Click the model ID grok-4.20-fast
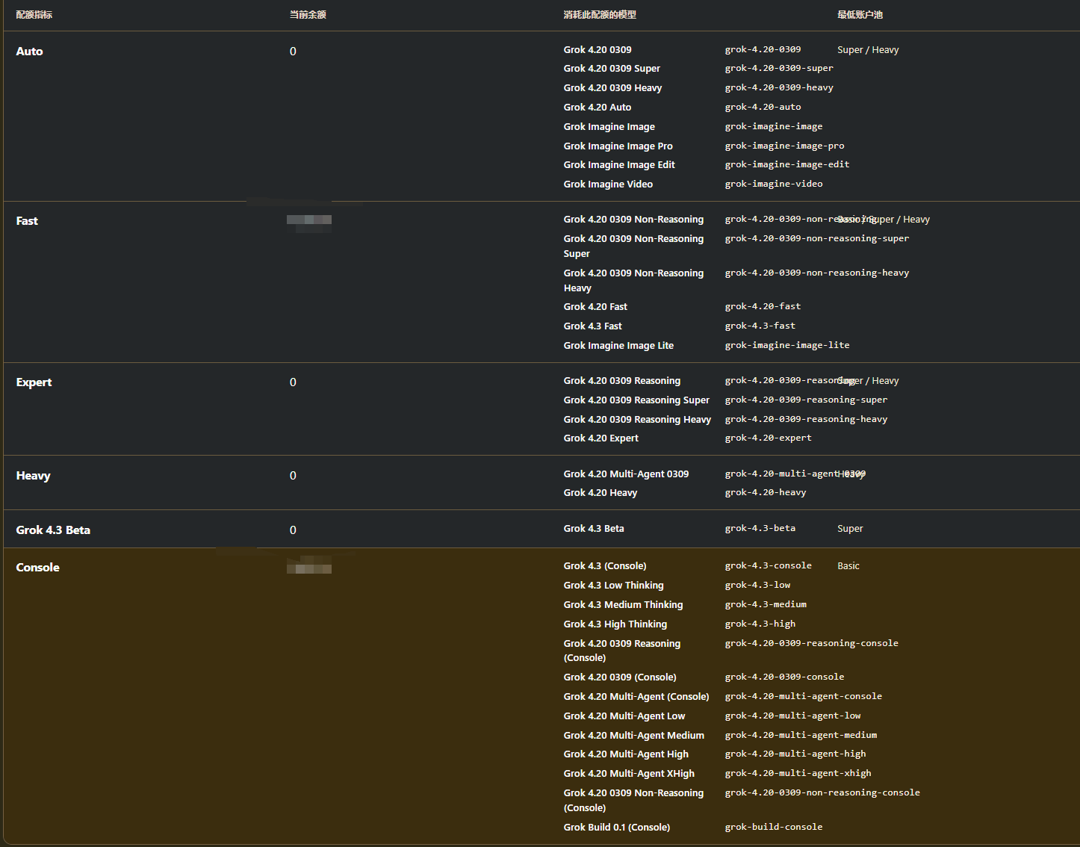Screen dimensions: 1080x847 (763, 306)
